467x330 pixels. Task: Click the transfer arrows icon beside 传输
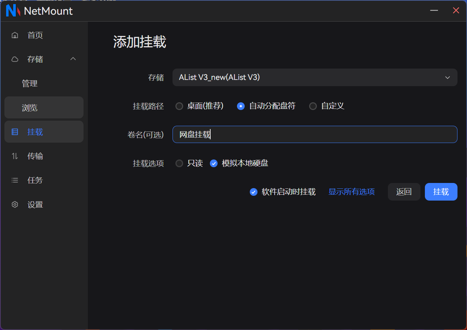click(15, 156)
